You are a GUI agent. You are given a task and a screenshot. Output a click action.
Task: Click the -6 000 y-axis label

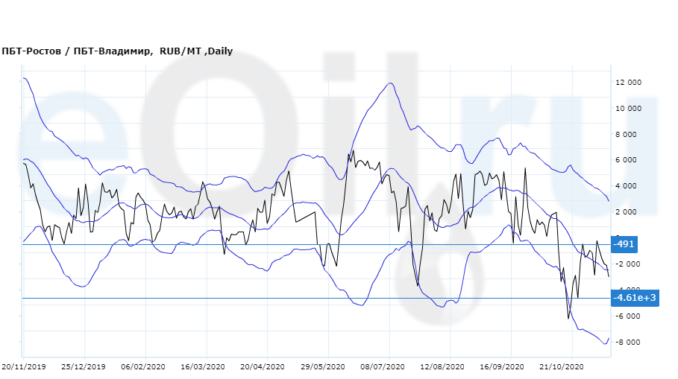tap(629, 316)
